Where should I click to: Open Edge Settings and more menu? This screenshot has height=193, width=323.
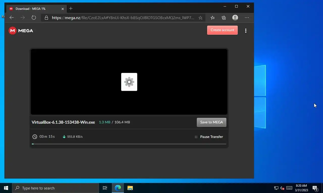(247, 18)
